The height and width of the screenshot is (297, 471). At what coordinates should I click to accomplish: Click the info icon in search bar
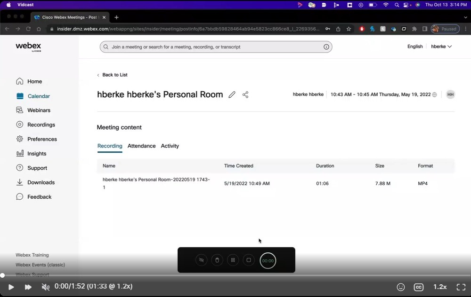[326, 47]
